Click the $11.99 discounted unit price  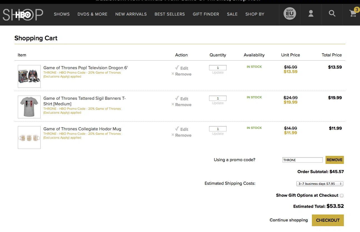coord(291,133)
